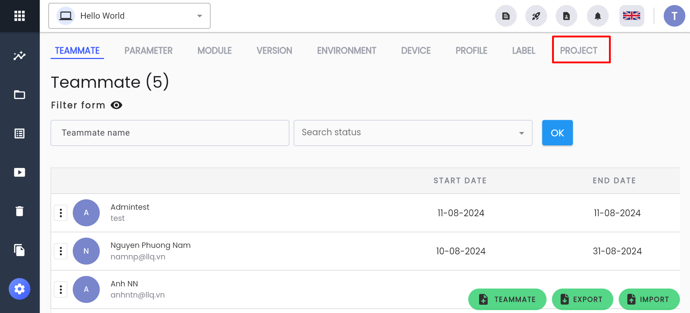The image size is (690, 313).
Task: Open the apps grid menu
Action: click(x=19, y=16)
